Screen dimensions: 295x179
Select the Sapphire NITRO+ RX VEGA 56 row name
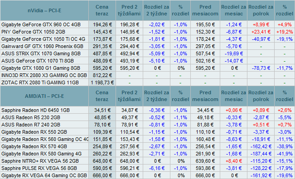coord(40,161)
